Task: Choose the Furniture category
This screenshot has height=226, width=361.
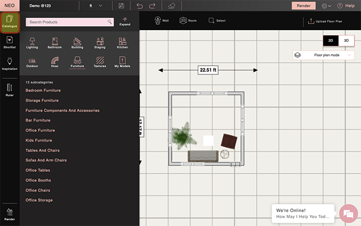Action: coord(77,62)
